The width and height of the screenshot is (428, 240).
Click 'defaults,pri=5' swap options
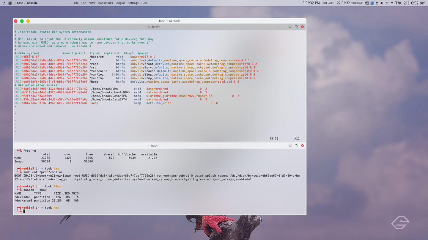tap(159, 103)
